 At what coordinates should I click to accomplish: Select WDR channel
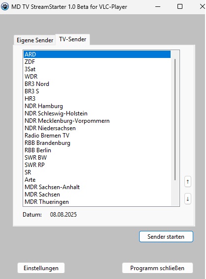click(97, 77)
